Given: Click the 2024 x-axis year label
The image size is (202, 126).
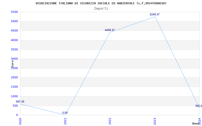Looking at the screenshot, I should [199, 121].
